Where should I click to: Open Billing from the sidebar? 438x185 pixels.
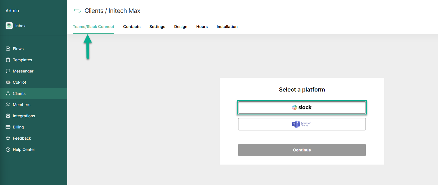(34, 127)
